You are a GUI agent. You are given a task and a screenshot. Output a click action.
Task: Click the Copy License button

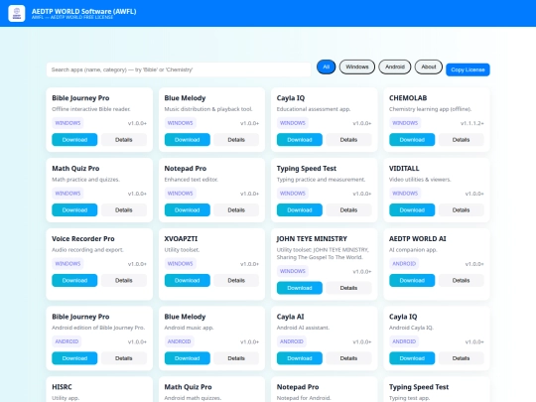(468, 69)
